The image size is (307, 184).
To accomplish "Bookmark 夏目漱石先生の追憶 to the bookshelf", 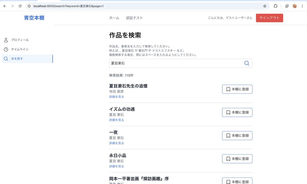I will click(237, 89).
